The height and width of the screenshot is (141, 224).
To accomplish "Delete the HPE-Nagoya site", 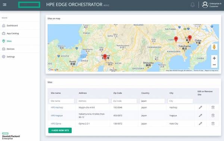I will pyautogui.click(x=213, y=115).
